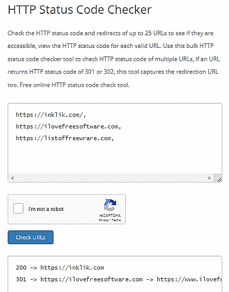Tick the I'm not a robot checkbox
Viewport: 229px width, 292px height.
click(18, 208)
